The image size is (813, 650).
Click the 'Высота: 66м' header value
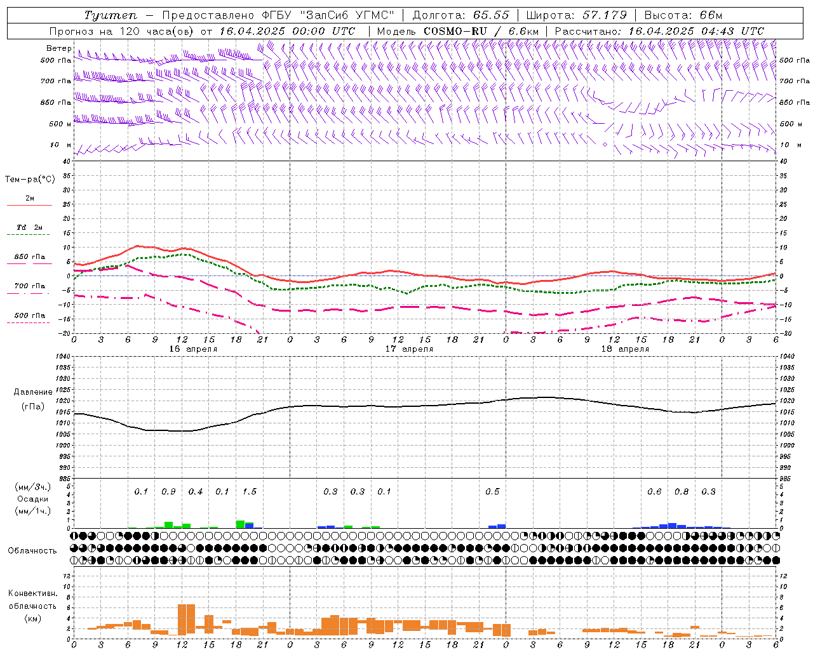[x=683, y=15]
